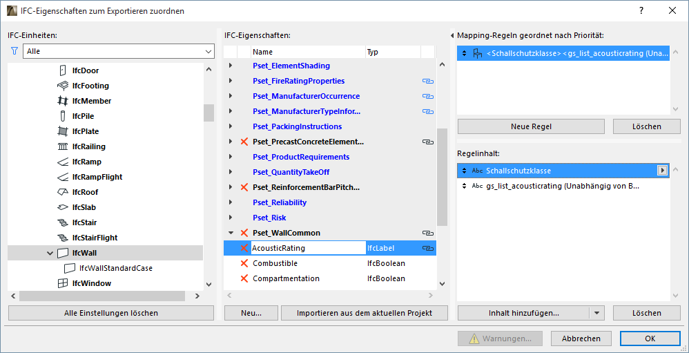Expand the Pset_Risk property set
Screen dimensions: 689x353
[x=231, y=218]
